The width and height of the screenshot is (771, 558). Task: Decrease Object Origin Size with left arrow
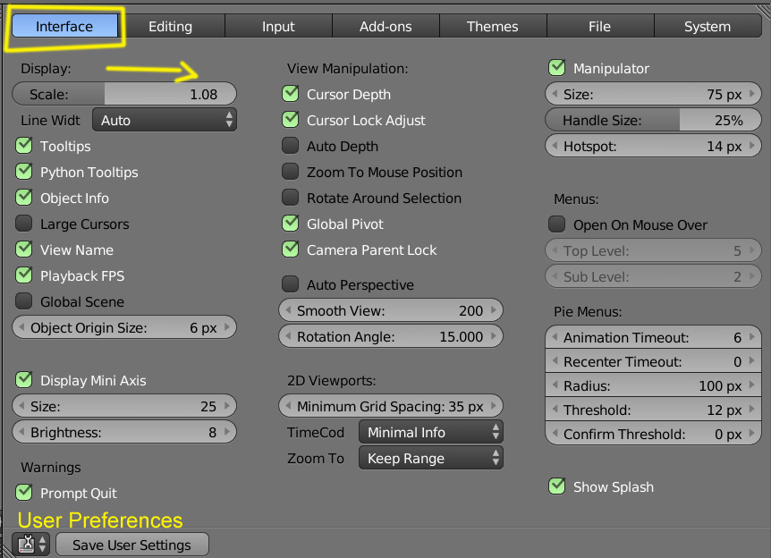point(21,328)
